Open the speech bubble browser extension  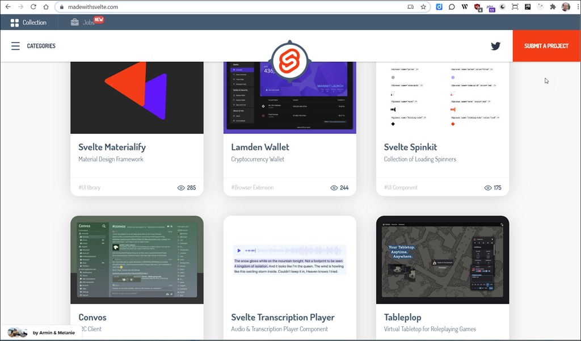pyautogui.click(x=452, y=7)
